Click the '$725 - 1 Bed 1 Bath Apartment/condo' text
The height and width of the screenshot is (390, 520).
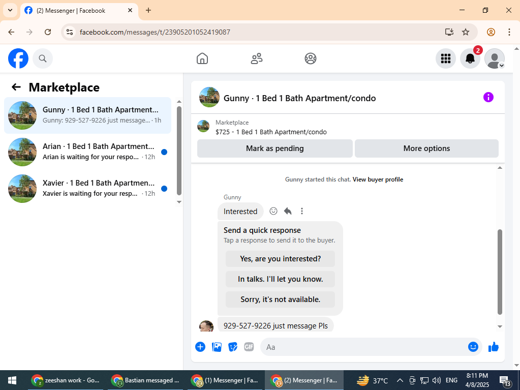point(271,132)
